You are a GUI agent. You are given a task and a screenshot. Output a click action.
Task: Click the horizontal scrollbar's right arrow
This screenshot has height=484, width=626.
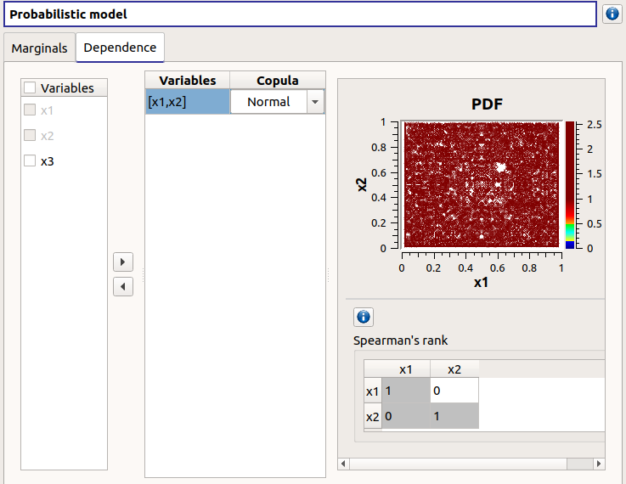point(599,464)
